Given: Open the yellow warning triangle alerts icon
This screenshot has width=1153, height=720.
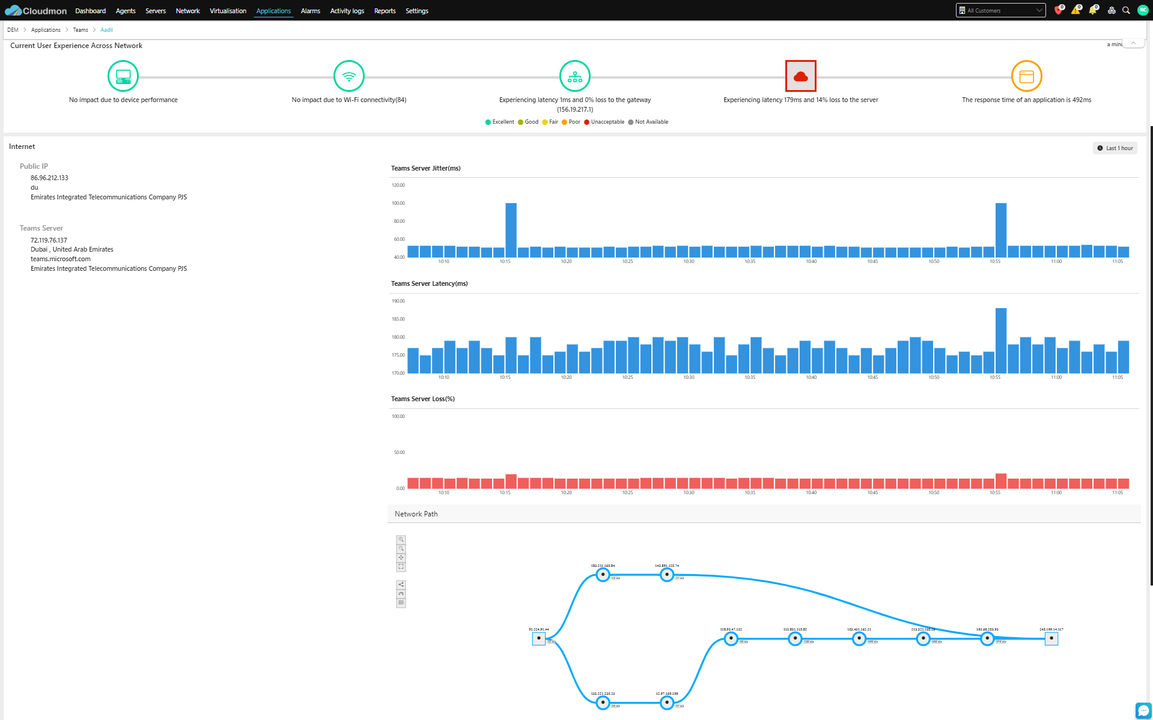Looking at the screenshot, I should [x=1075, y=10].
